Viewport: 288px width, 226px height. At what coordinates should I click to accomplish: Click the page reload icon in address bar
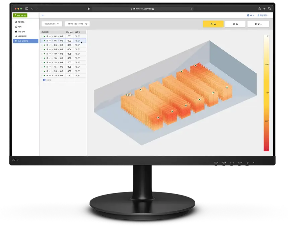pos(192,9)
